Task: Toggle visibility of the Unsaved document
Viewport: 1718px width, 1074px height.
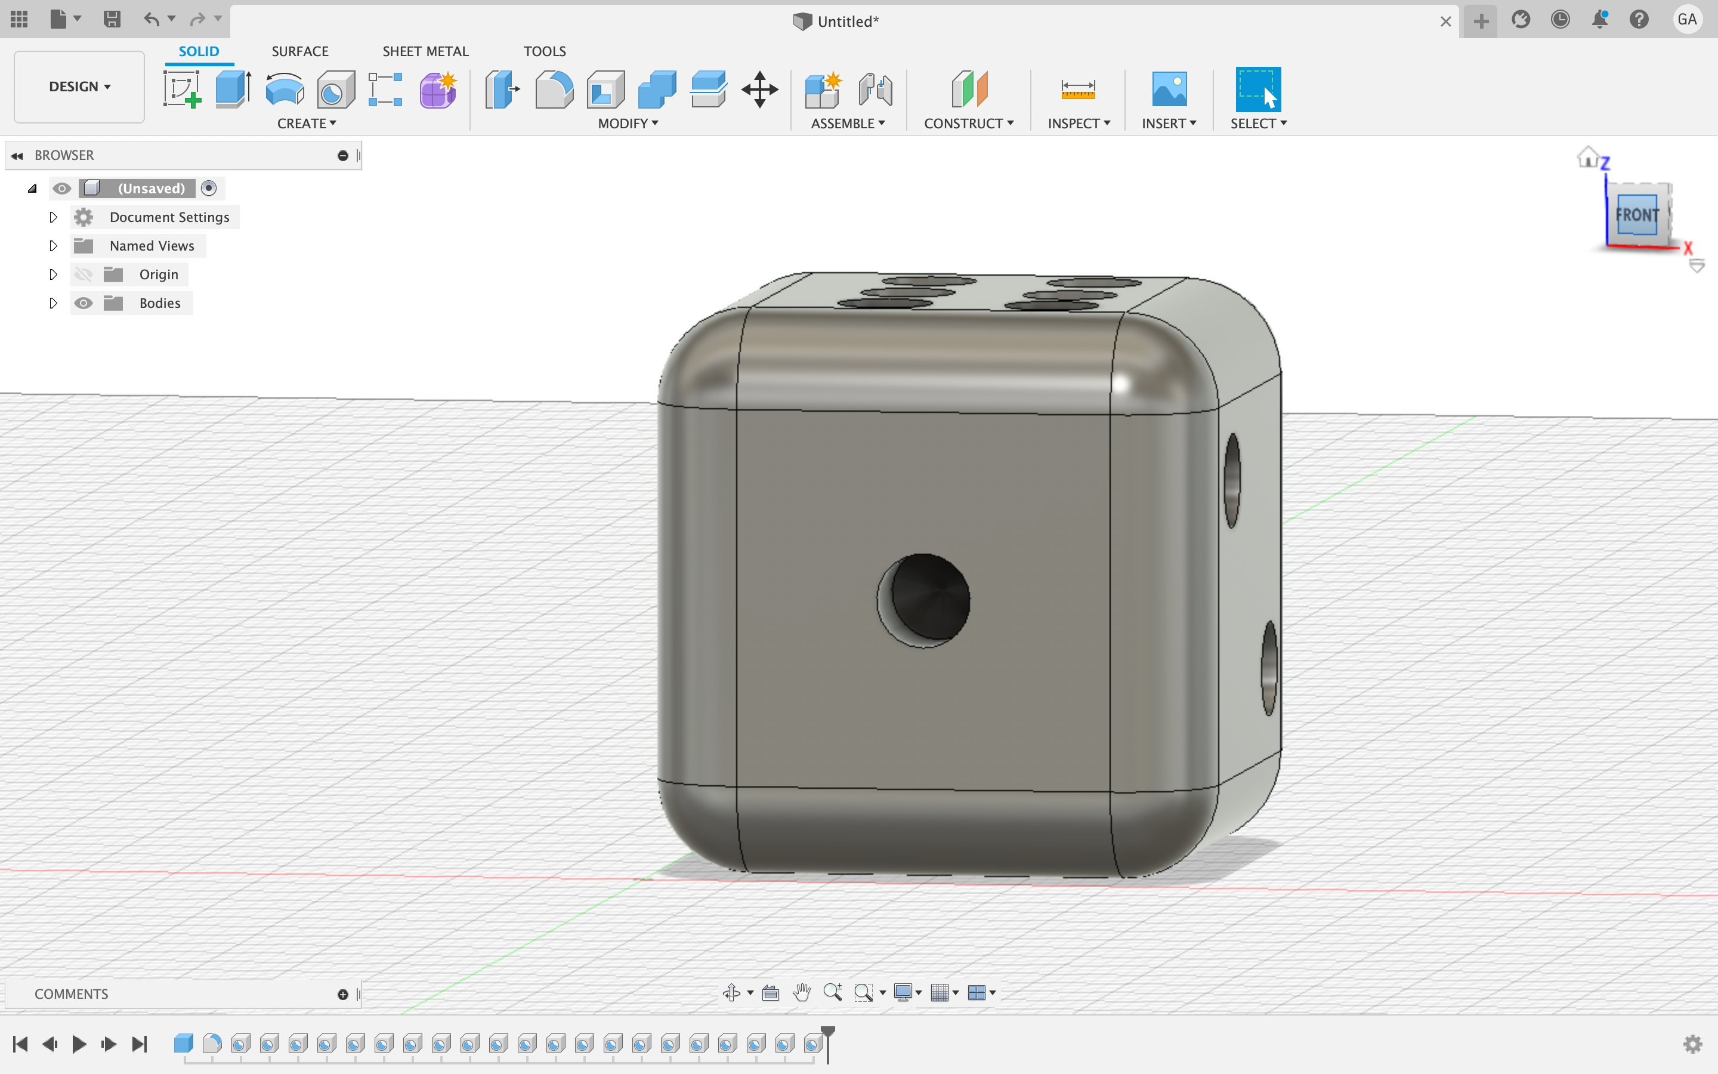Action: tap(63, 188)
